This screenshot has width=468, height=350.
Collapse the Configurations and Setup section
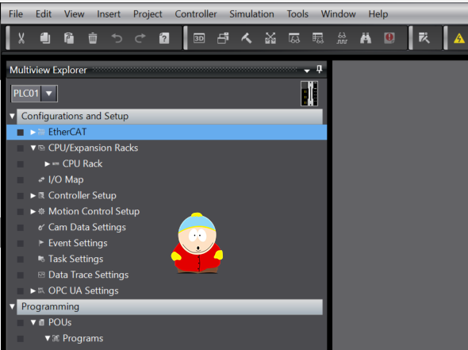[x=12, y=116]
